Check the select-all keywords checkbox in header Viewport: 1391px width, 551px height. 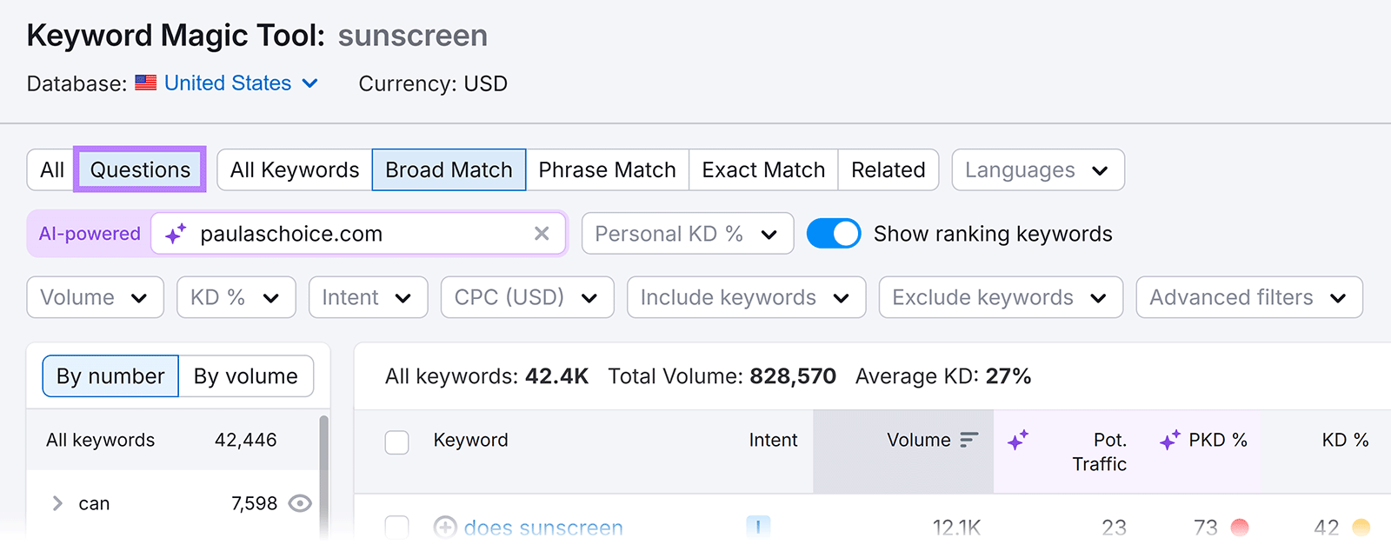396,441
